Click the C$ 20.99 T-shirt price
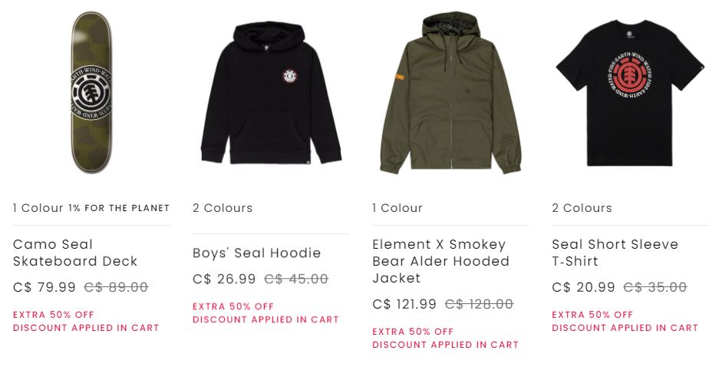This screenshot has width=722, height=367. (x=583, y=287)
